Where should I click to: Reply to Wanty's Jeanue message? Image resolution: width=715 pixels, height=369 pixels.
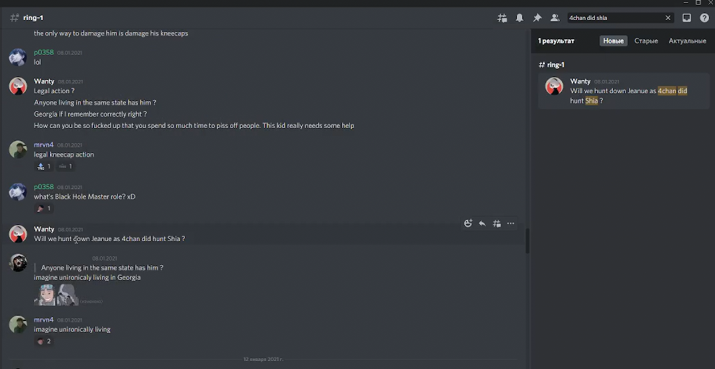point(482,224)
